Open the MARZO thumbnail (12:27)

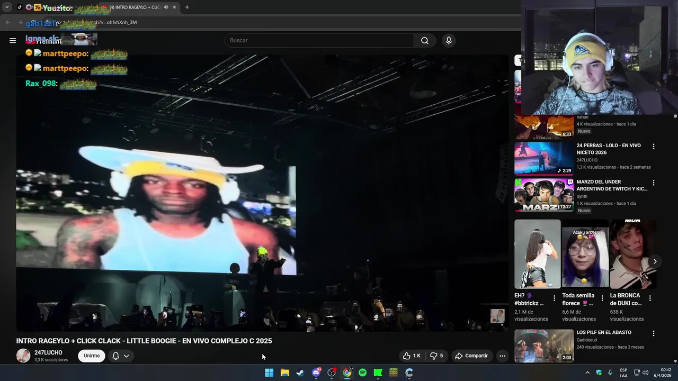(x=544, y=195)
